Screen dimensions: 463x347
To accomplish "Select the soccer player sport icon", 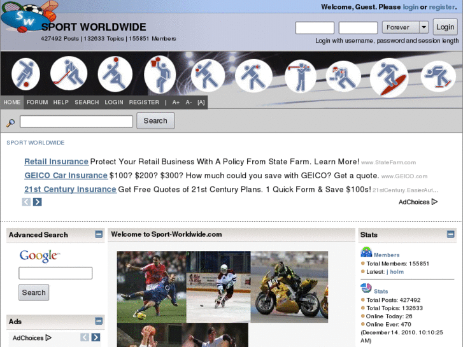I will coord(25,74).
